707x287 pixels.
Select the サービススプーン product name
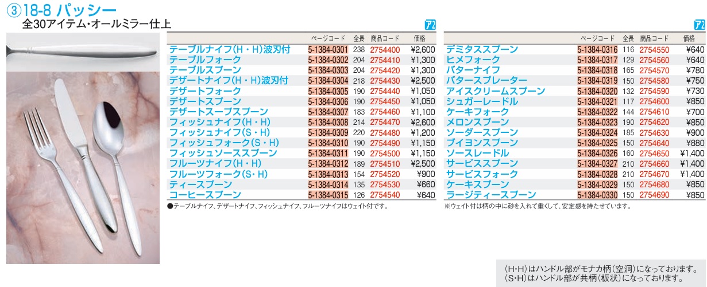tap(482, 163)
